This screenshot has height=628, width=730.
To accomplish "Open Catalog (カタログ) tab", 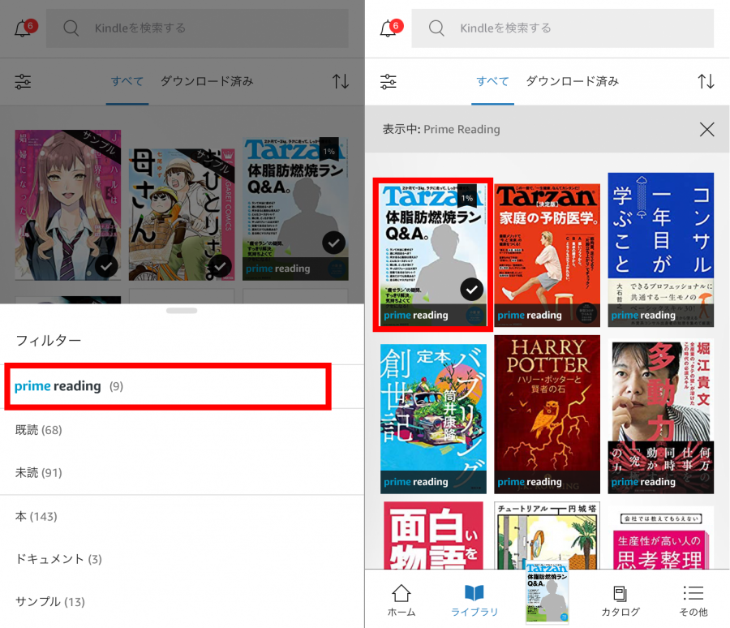I will (x=620, y=600).
